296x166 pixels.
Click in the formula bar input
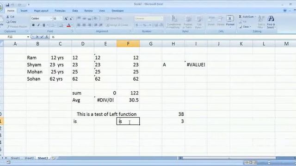pos(173,37)
